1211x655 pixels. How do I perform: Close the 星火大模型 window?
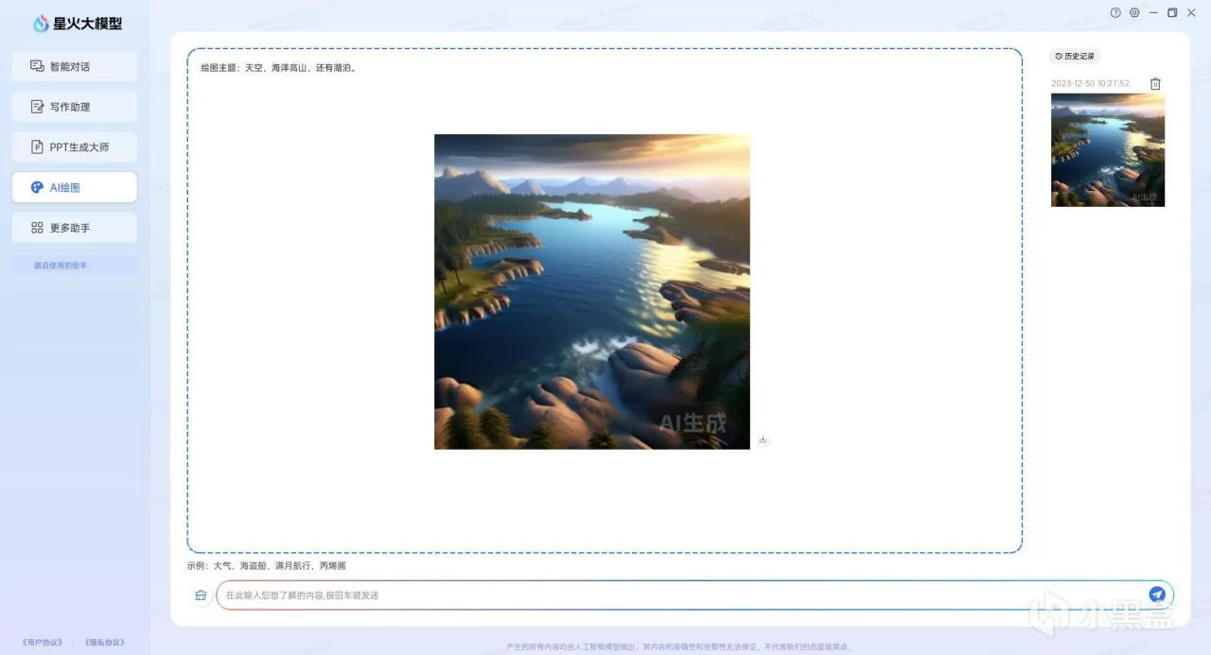[x=1191, y=12]
